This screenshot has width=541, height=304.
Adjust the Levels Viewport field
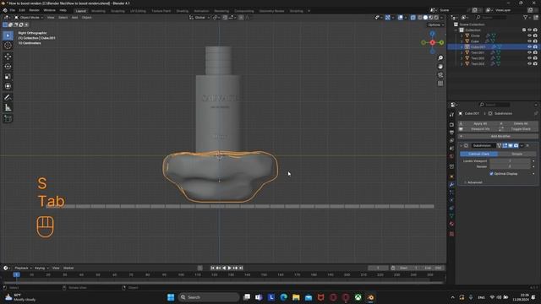(510, 161)
